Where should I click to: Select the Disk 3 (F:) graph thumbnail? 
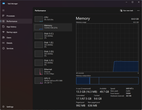39,63
